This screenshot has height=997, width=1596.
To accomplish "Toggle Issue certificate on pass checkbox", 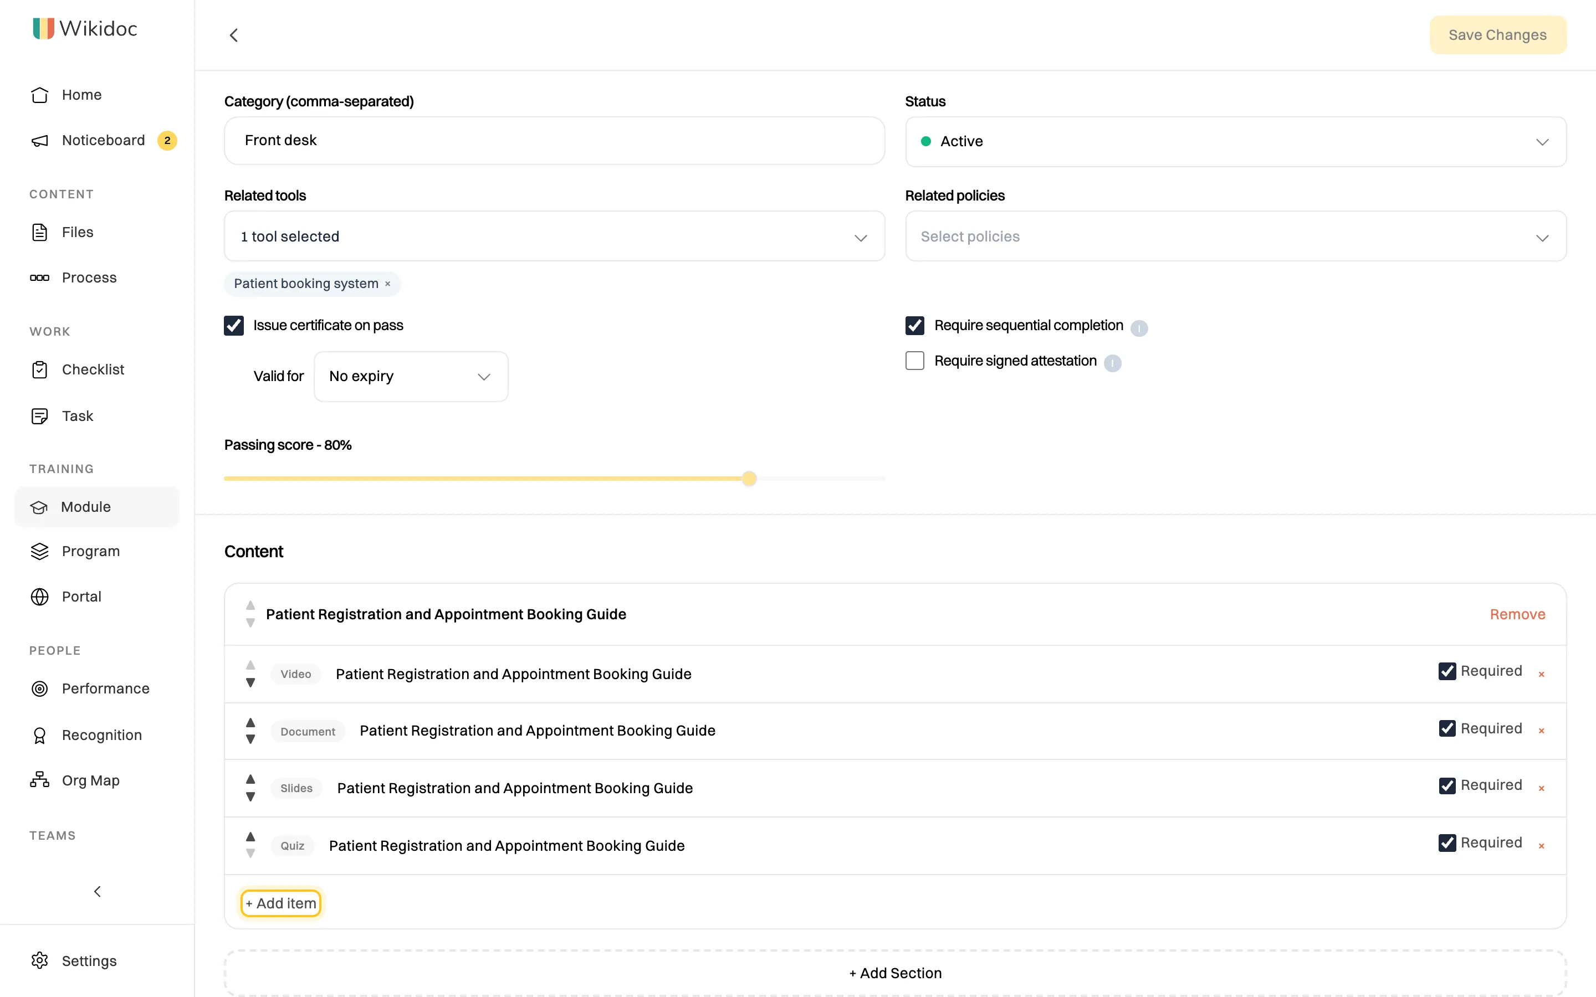I will 233,326.
